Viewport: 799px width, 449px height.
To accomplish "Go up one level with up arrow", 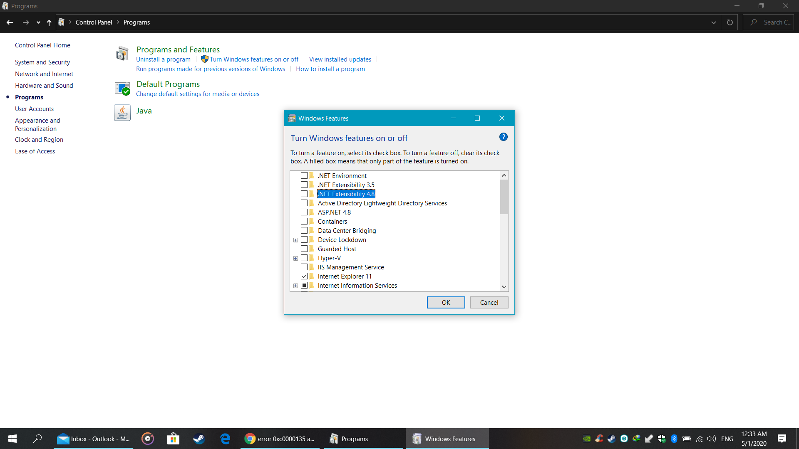I will coord(49,22).
